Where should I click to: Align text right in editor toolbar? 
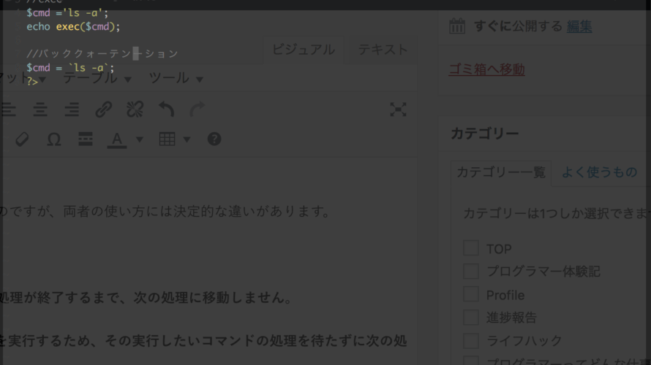tap(72, 109)
